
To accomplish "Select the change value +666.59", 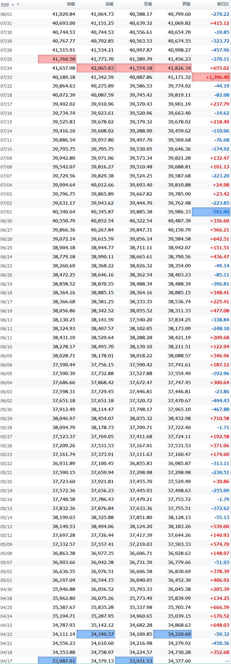I will tap(220, 608).
